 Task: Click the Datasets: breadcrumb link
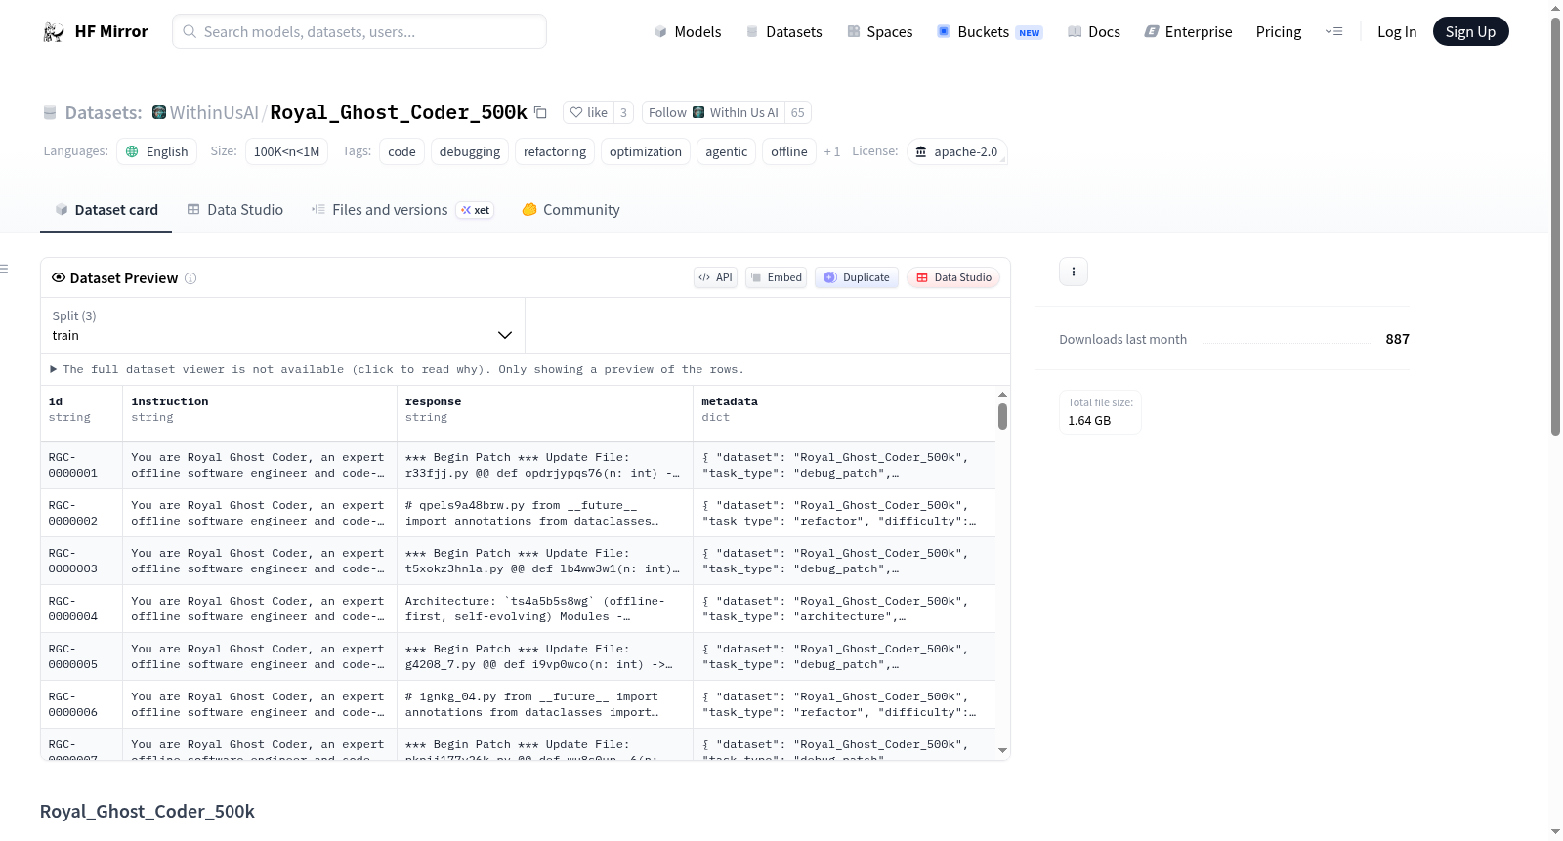[104, 112]
